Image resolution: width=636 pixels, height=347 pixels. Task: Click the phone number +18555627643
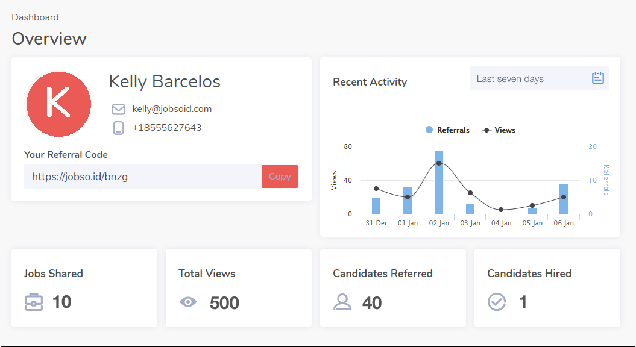coord(167,128)
